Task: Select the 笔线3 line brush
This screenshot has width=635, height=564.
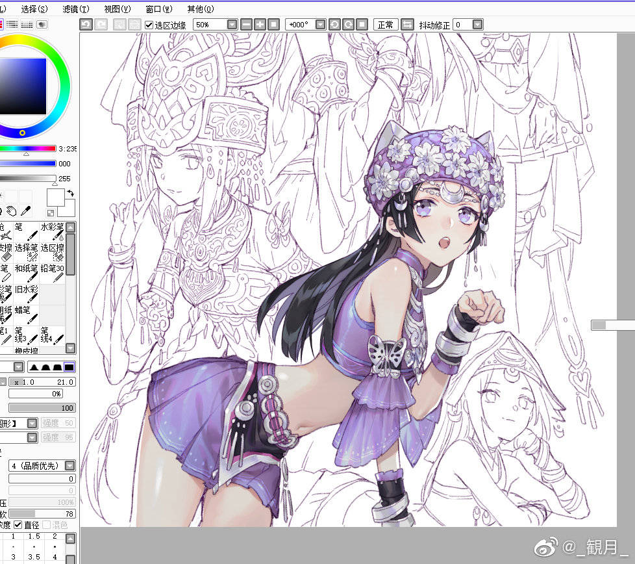Action: click(26, 336)
